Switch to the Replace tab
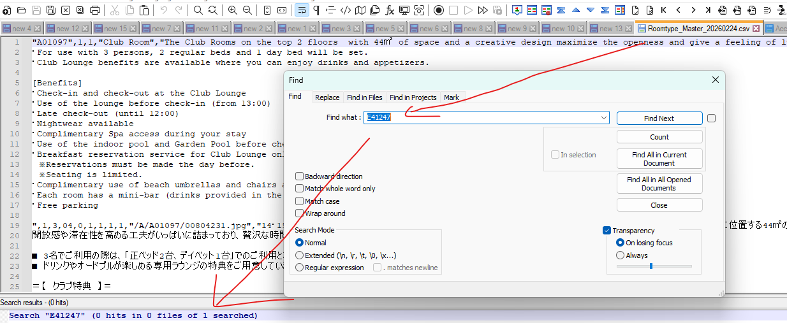This screenshot has width=787, height=323. [x=327, y=97]
